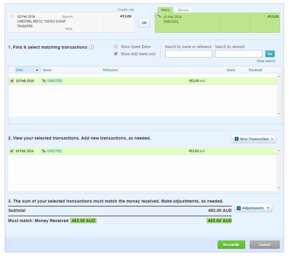289x256 pixels.
Task: Click plus icon on Adjustments button
Action: point(239,208)
